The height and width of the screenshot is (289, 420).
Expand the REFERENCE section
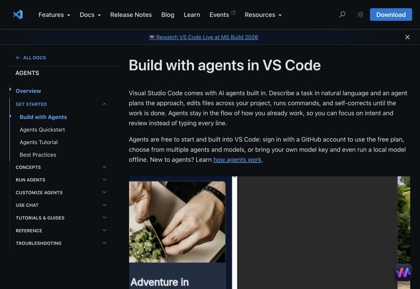click(x=61, y=230)
